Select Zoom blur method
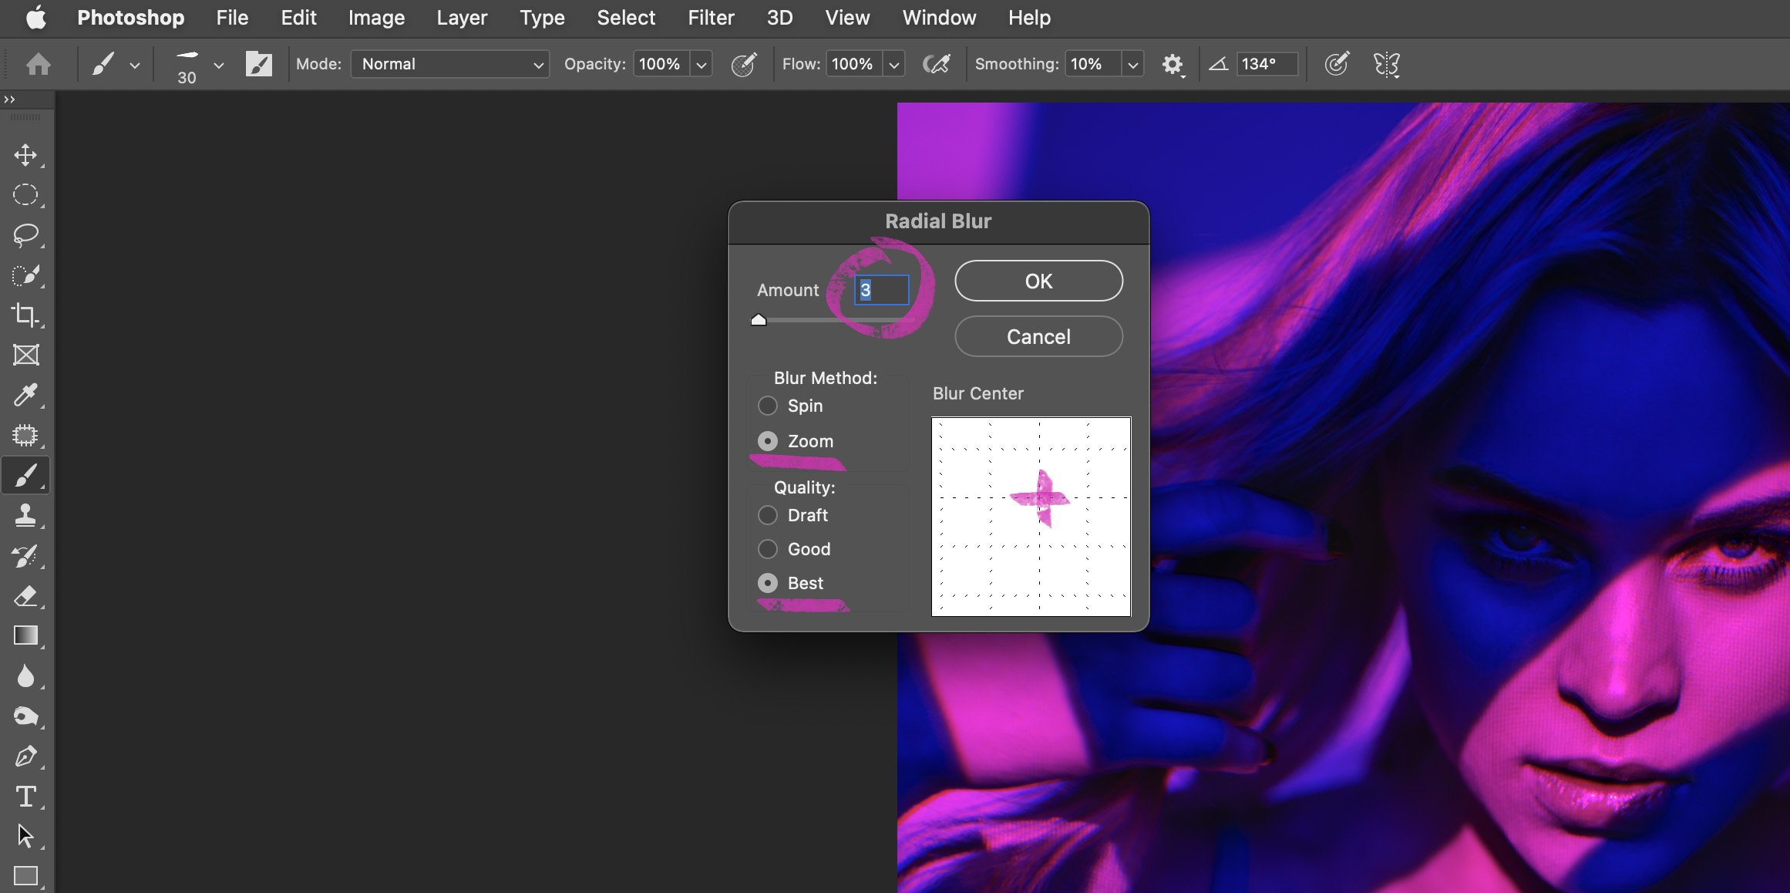Image resolution: width=1790 pixels, height=893 pixels. 768,441
